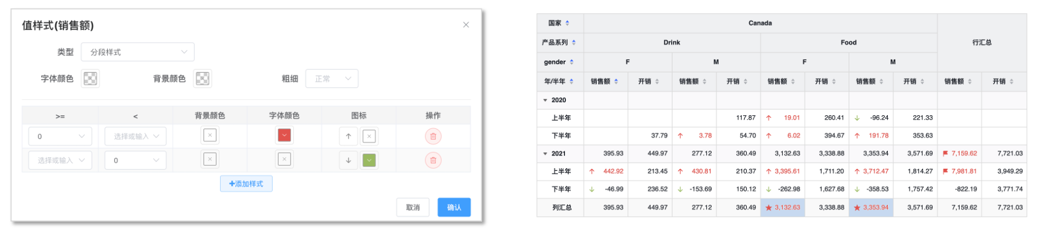Delete the style rule with the down arrow icon

coord(432,161)
